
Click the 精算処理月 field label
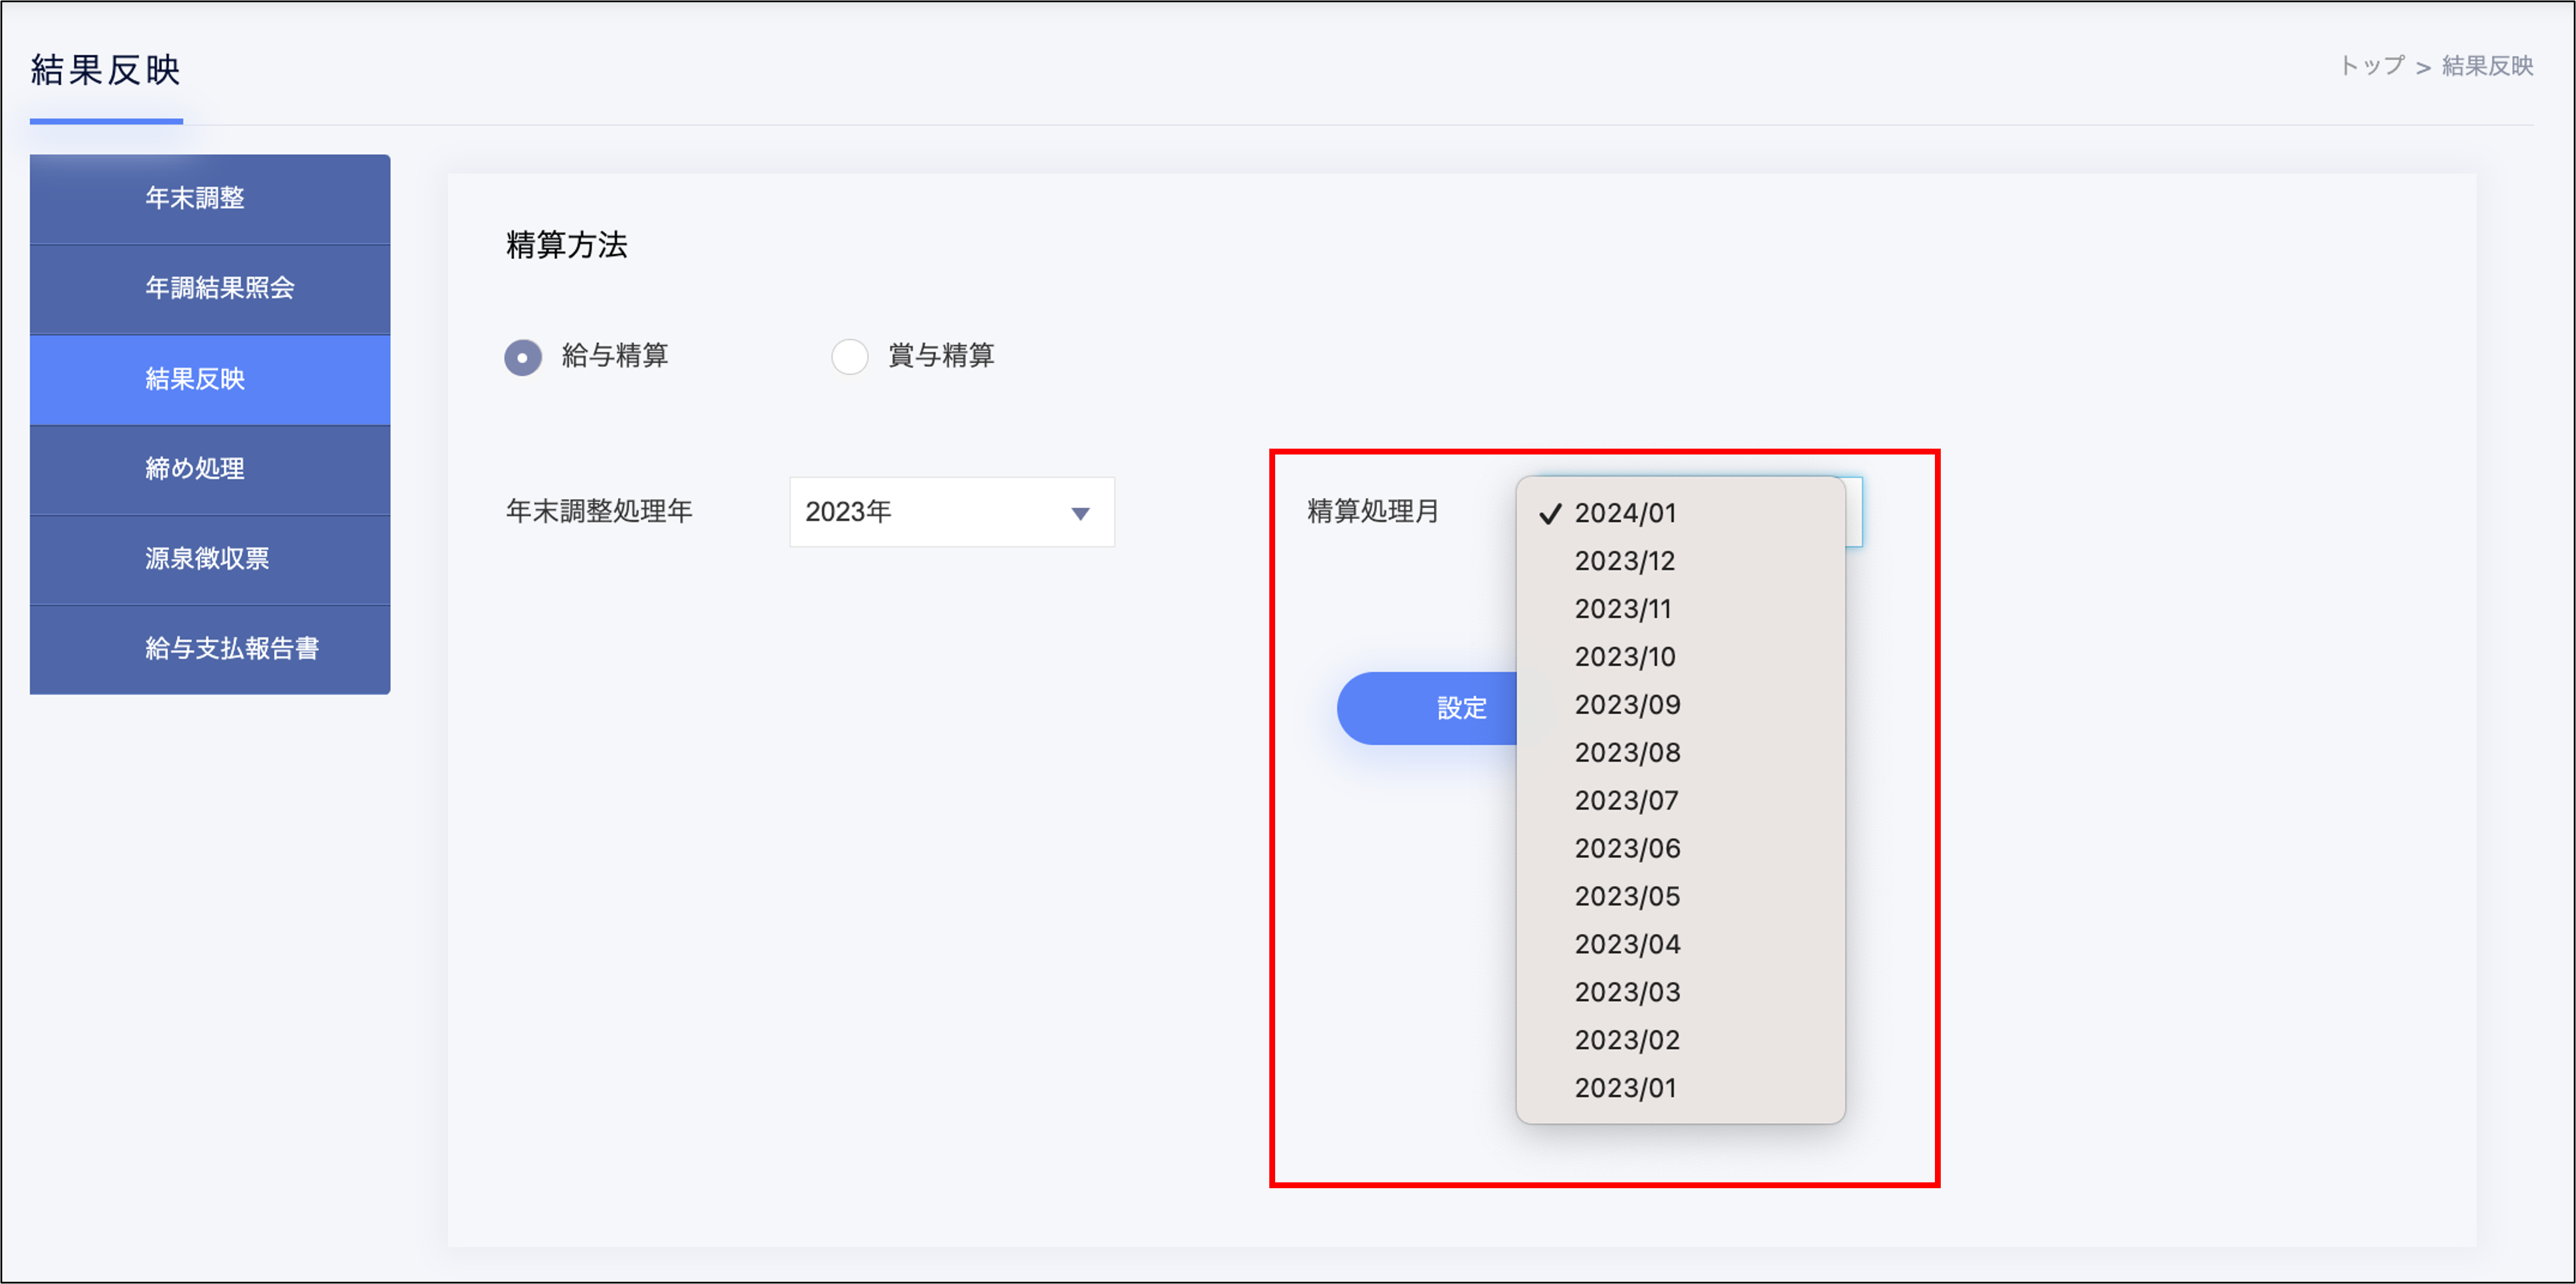coord(1373,512)
